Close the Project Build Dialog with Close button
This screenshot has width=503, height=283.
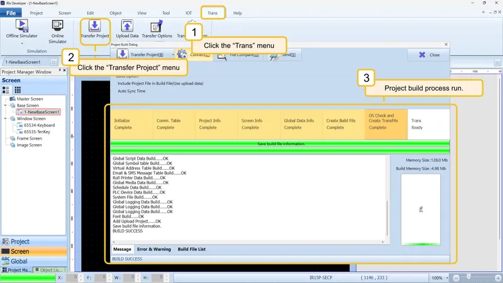click(x=429, y=55)
